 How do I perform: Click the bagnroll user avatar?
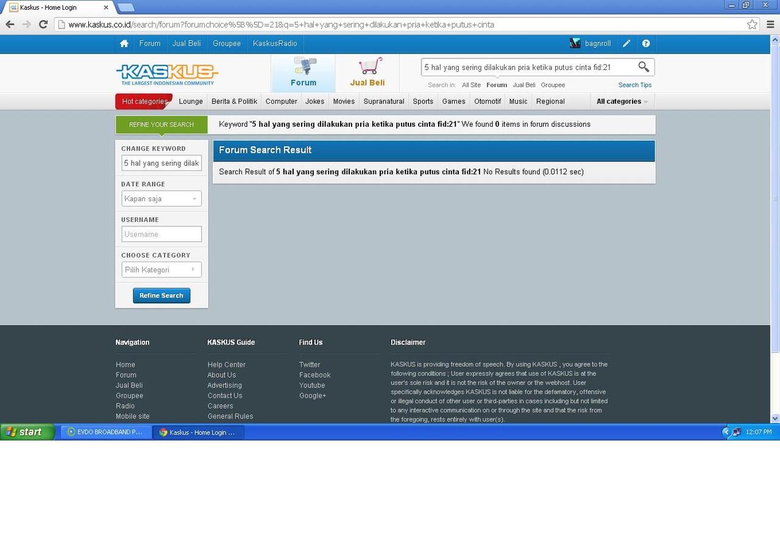(575, 43)
